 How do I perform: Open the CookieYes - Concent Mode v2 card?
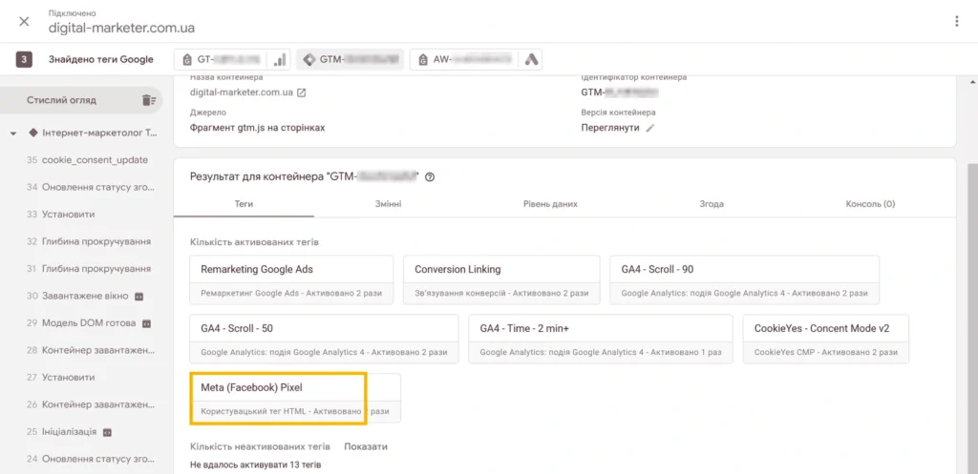pos(826,339)
